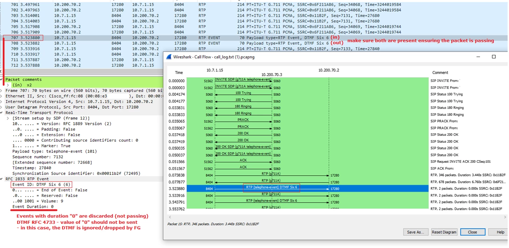Image resolution: width=509 pixels, height=248 pixels.
Task: Collapse the RFC 2833 RTP Event section
Action: tap(2, 179)
